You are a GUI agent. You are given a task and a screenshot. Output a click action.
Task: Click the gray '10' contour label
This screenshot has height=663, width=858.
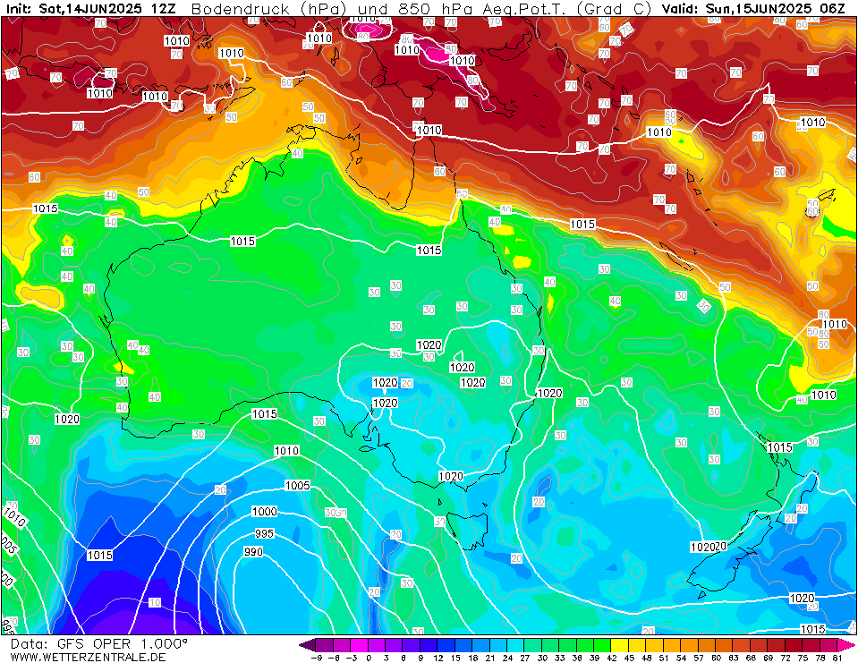tap(155, 602)
